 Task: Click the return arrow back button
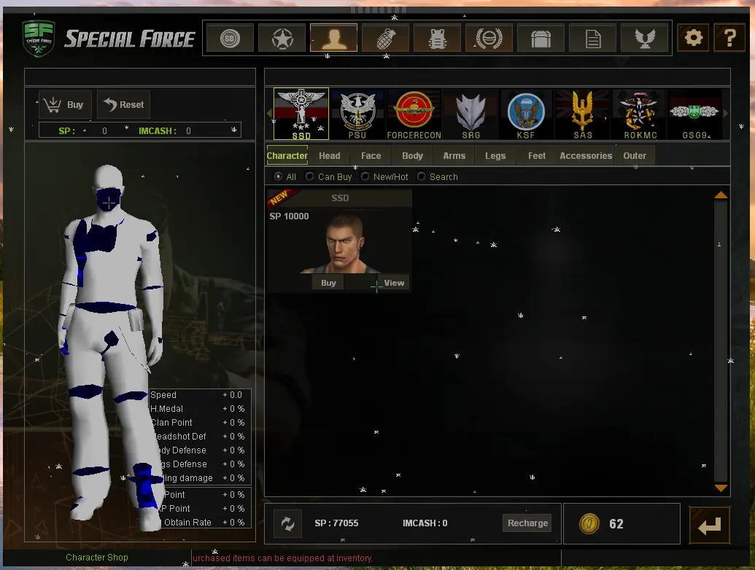[x=709, y=526]
